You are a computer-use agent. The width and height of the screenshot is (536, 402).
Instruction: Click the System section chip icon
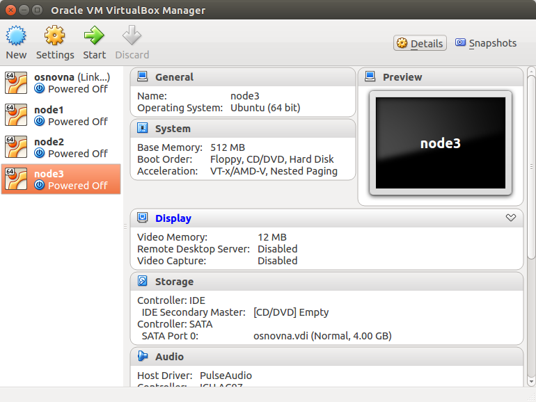tap(143, 128)
